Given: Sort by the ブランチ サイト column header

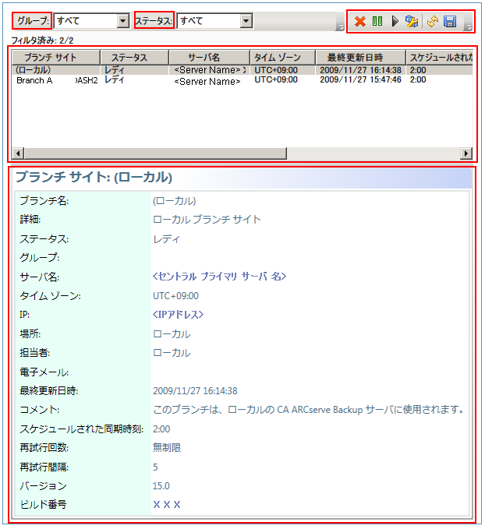Looking at the screenshot, I should pyautogui.click(x=55, y=58).
